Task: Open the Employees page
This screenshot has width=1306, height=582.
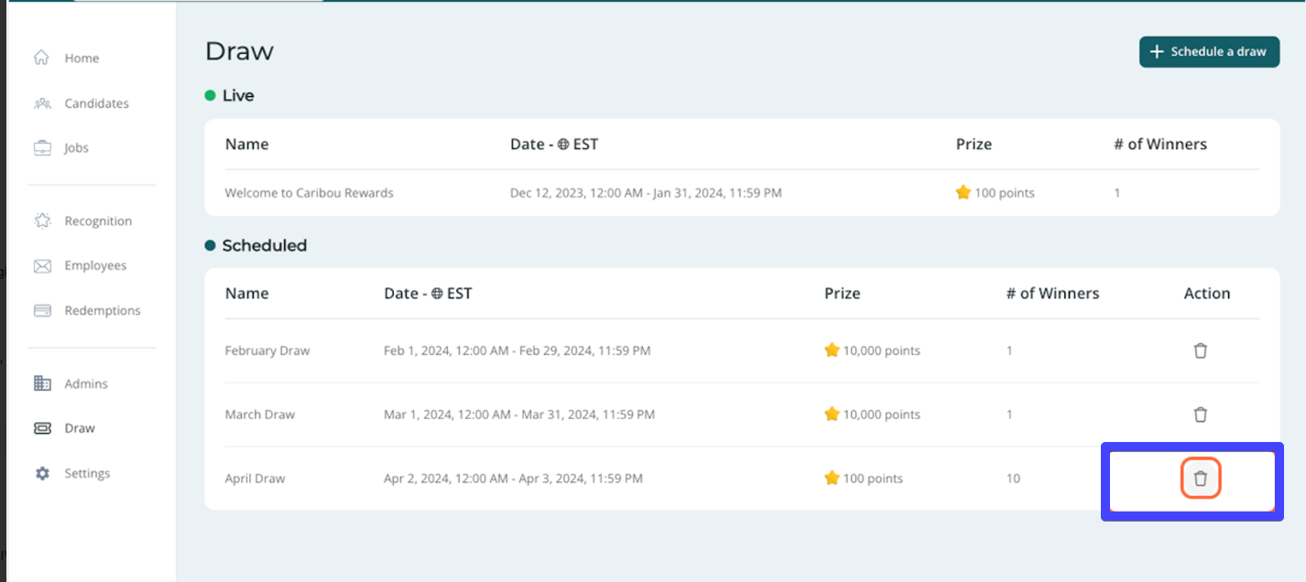Action: 95,265
